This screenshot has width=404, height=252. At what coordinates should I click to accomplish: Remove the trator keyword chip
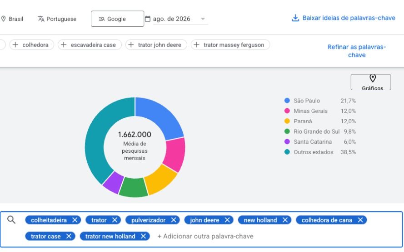click(x=115, y=220)
